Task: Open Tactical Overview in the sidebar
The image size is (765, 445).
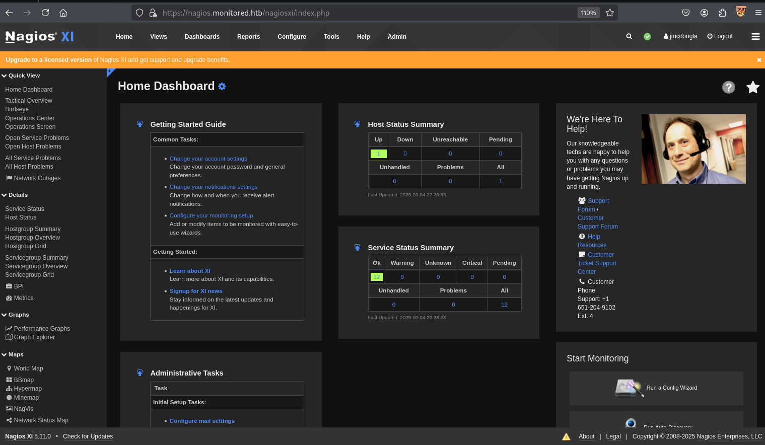Action: coord(29,101)
